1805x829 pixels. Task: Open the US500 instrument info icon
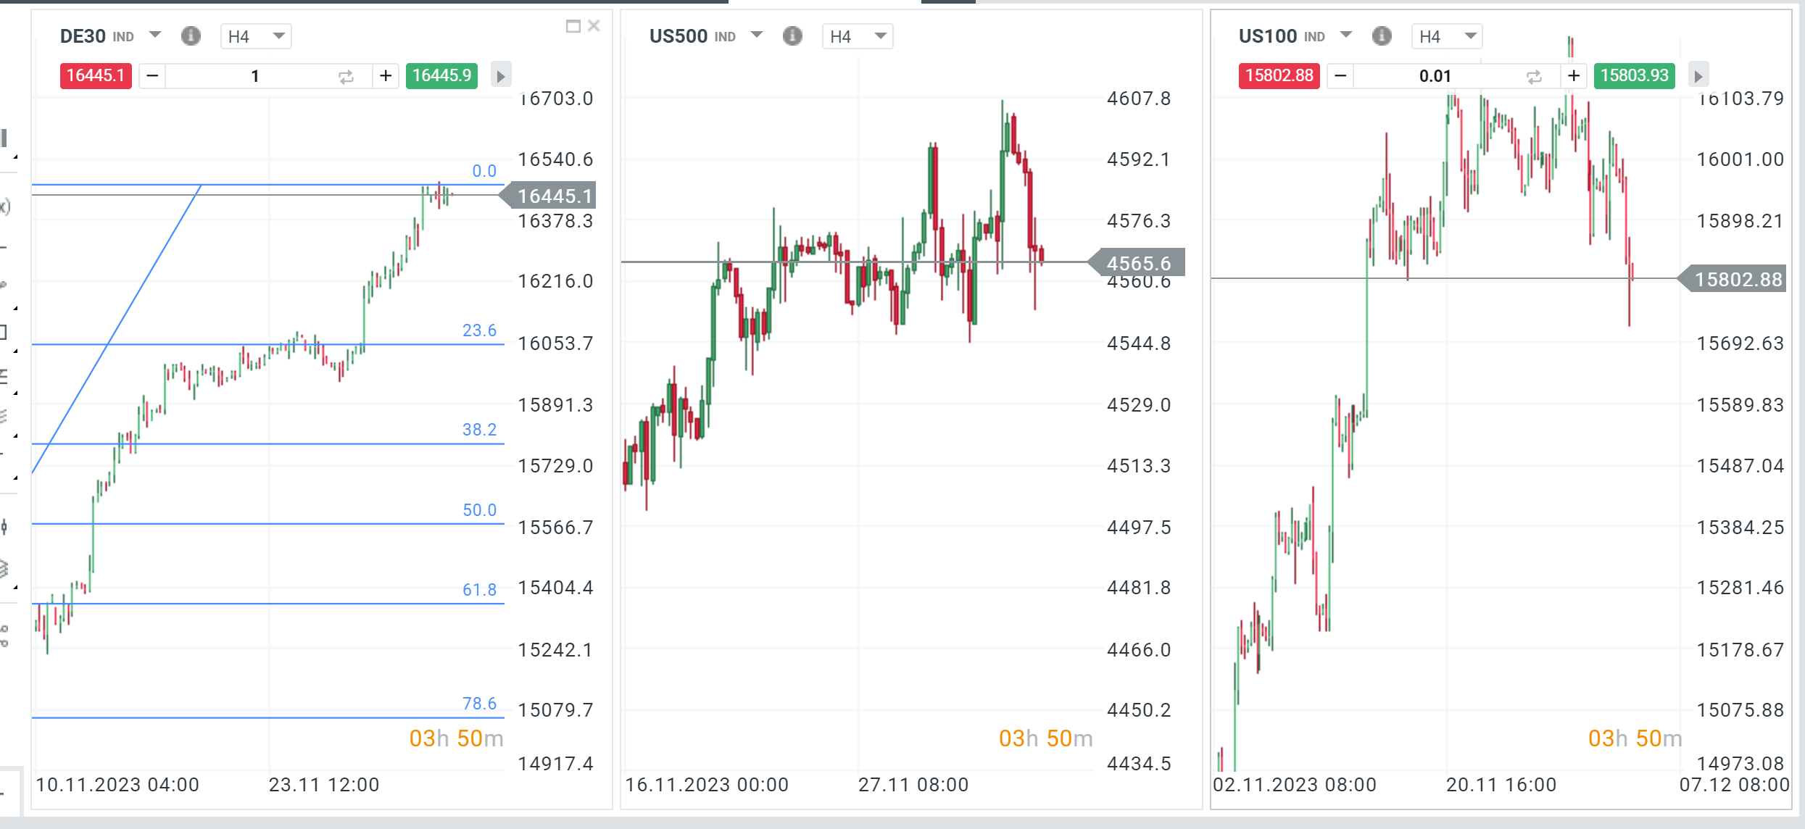[x=792, y=36]
